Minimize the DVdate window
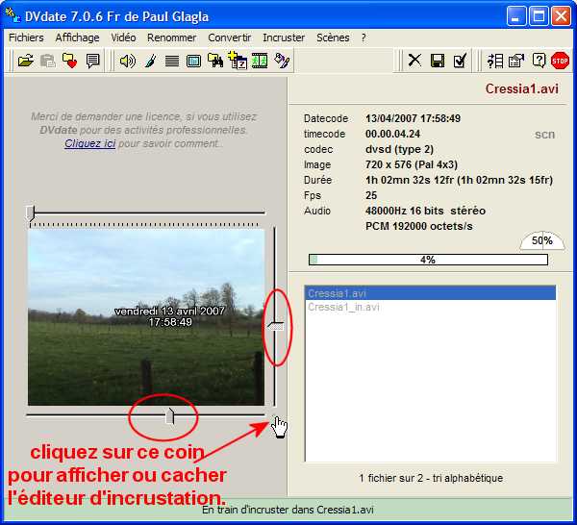The image size is (577, 525). click(x=515, y=16)
